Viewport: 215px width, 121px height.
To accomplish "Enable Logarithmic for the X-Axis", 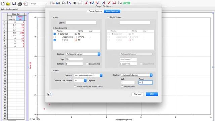I will pyautogui.click(x=122, y=87).
